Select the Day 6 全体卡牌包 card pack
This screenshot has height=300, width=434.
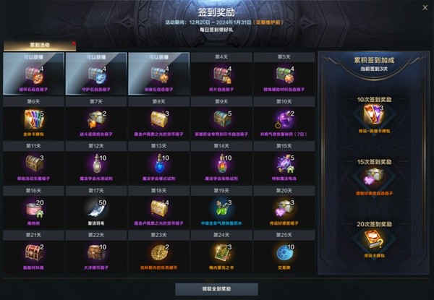(x=33, y=119)
